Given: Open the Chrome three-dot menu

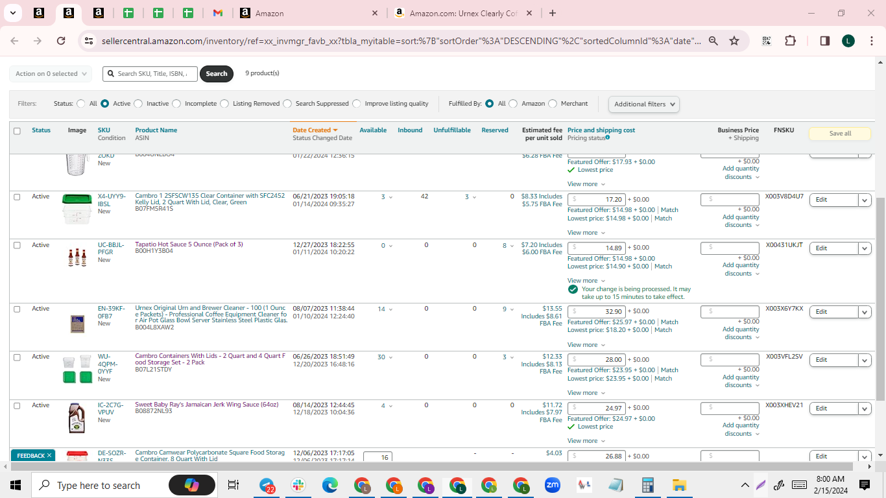Looking at the screenshot, I should click(871, 41).
